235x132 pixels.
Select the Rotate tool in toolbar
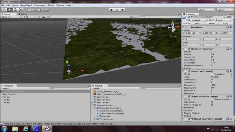click(x=15, y=10)
